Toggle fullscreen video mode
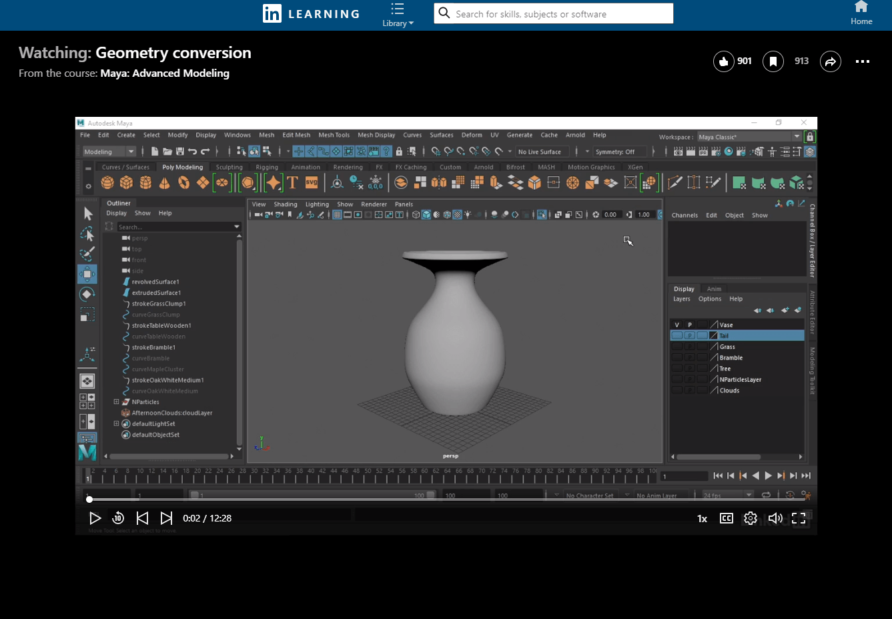Image resolution: width=892 pixels, height=619 pixels. pos(799,518)
